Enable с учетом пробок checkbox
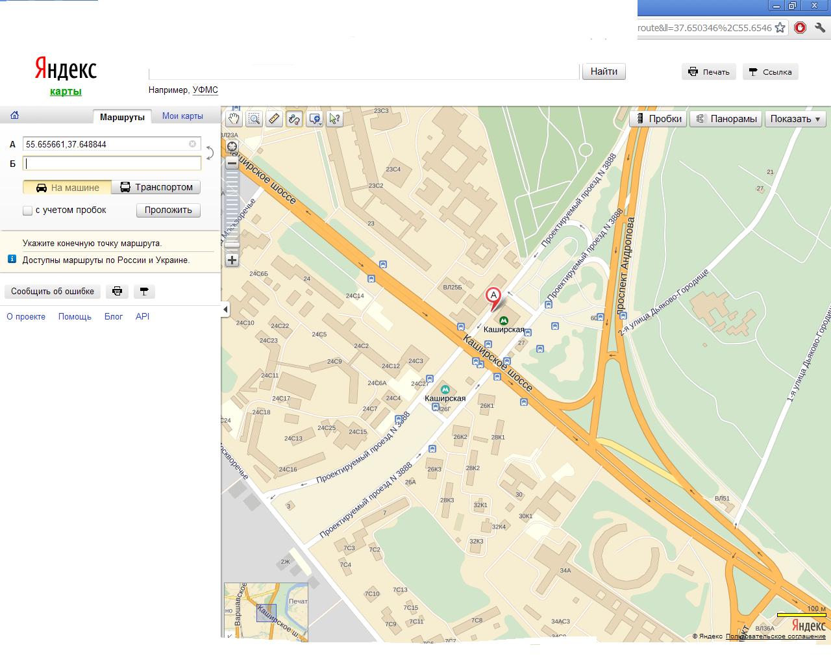 (x=27, y=210)
